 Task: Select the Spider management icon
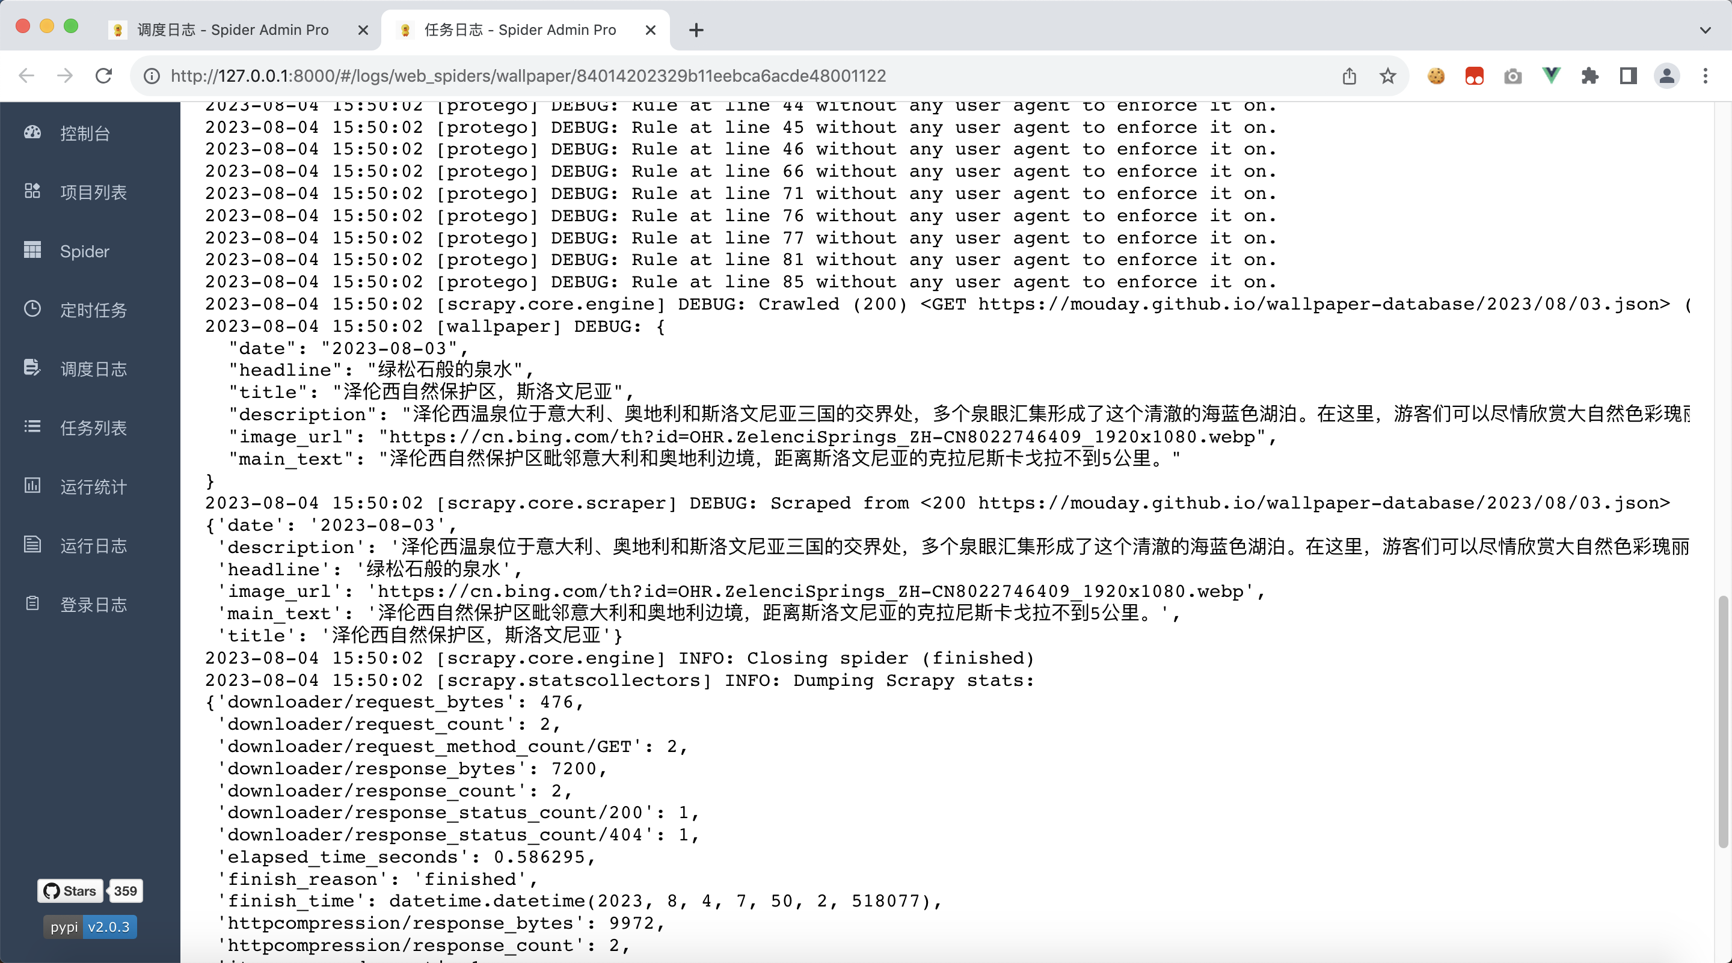click(x=33, y=250)
